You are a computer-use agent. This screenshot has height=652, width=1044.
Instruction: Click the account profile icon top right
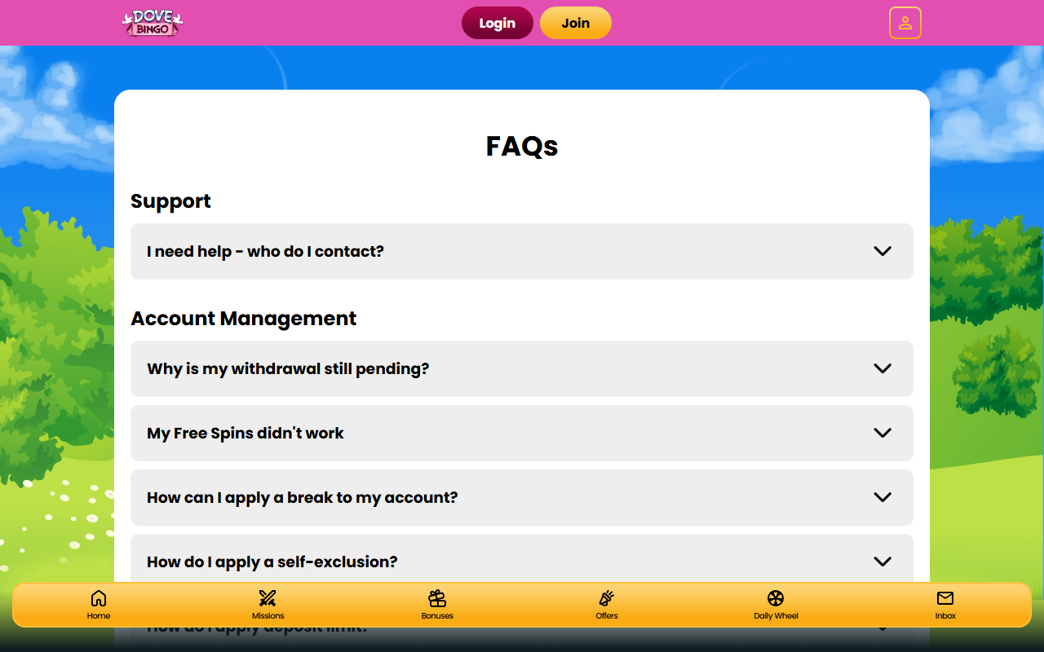tap(905, 23)
